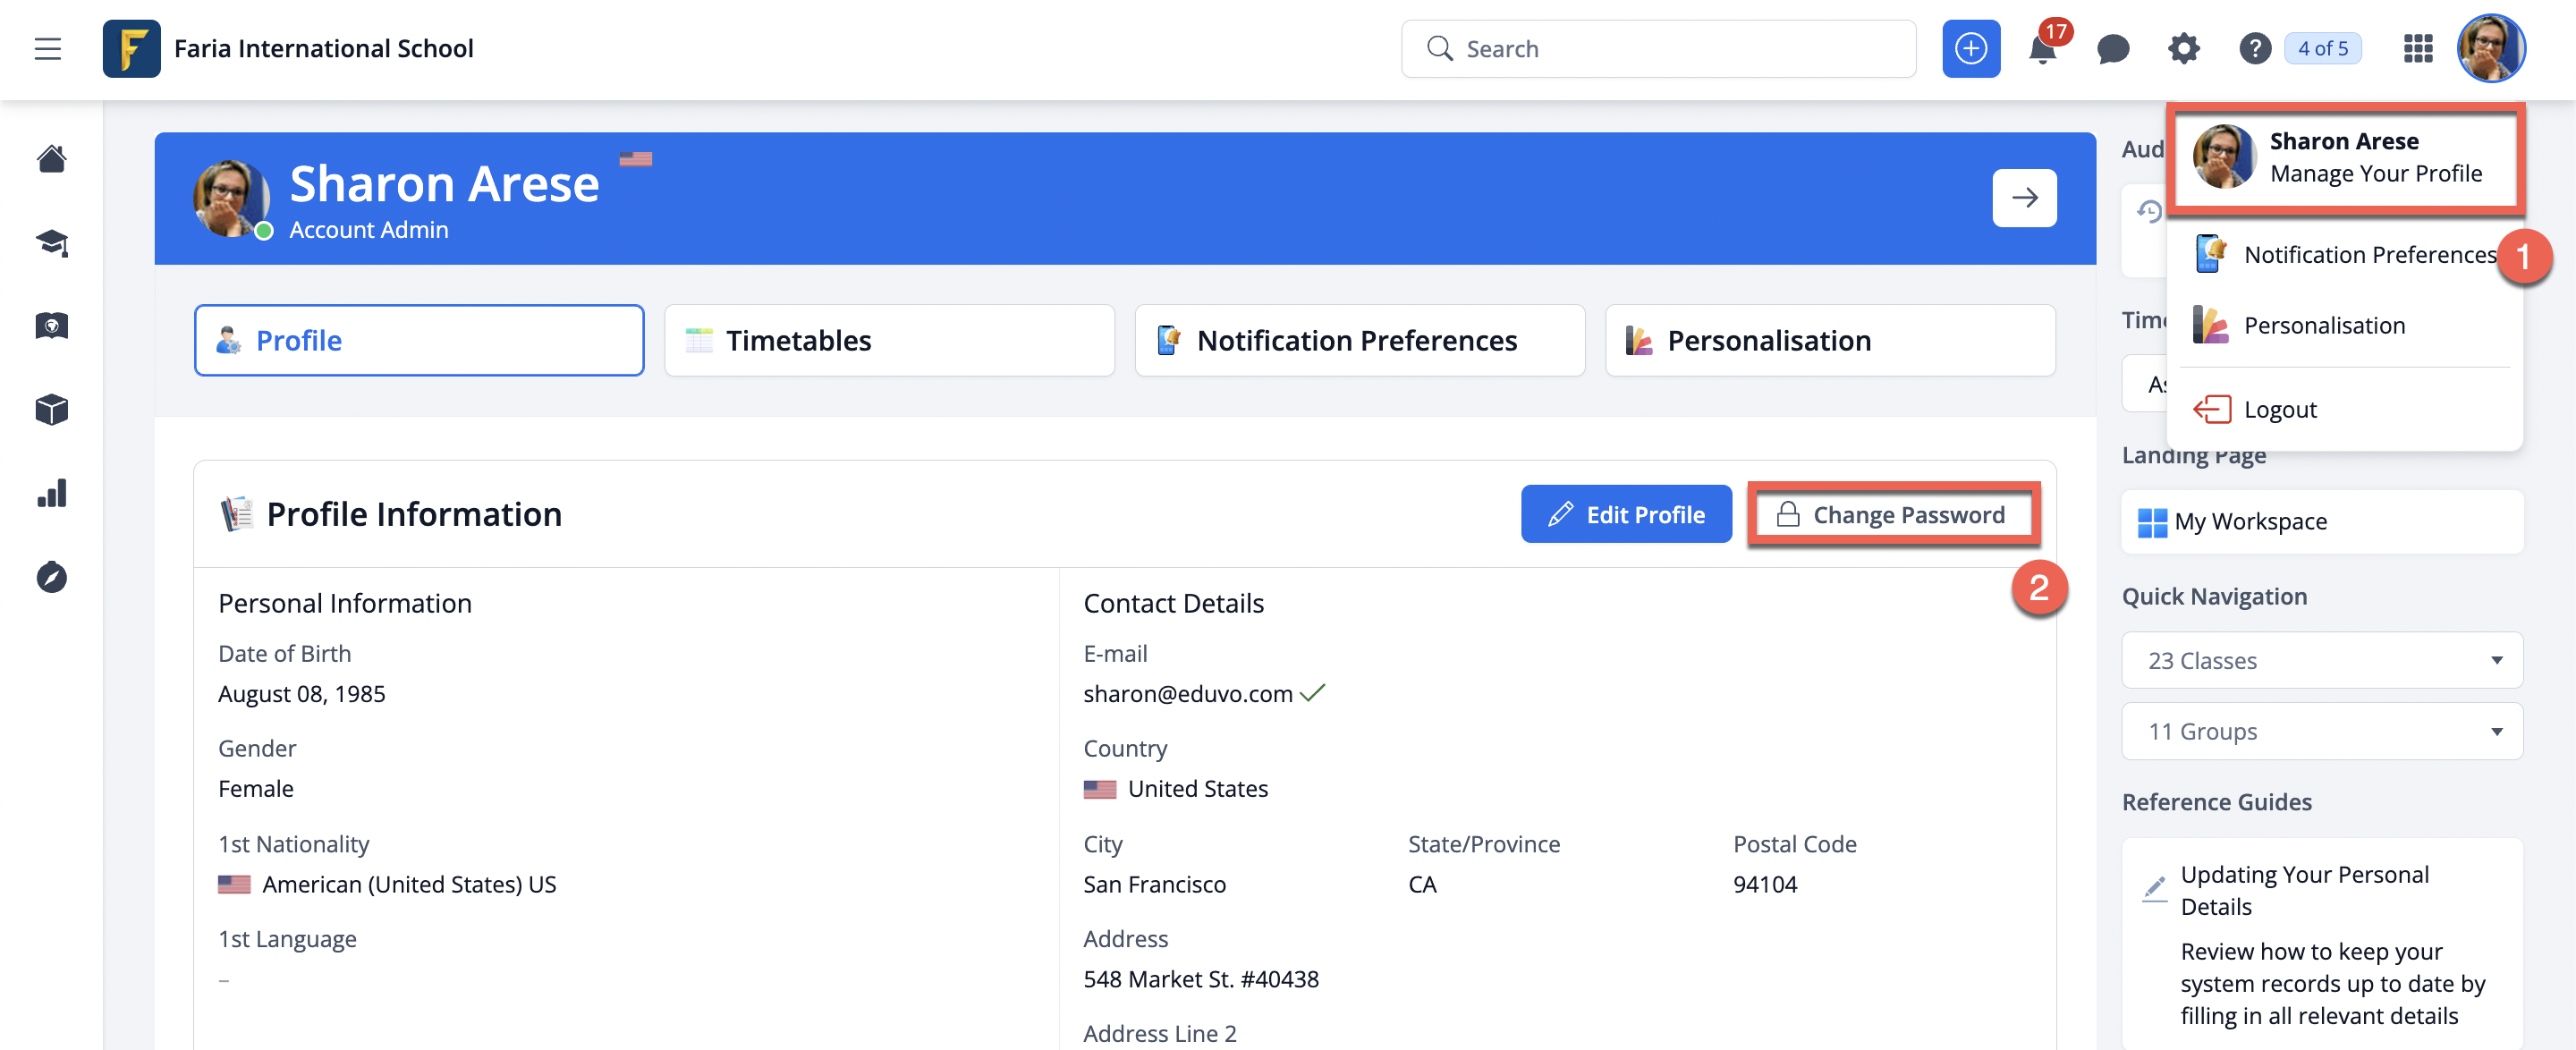
Task: Click the notifications bell icon
Action: pyautogui.click(x=2041, y=49)
